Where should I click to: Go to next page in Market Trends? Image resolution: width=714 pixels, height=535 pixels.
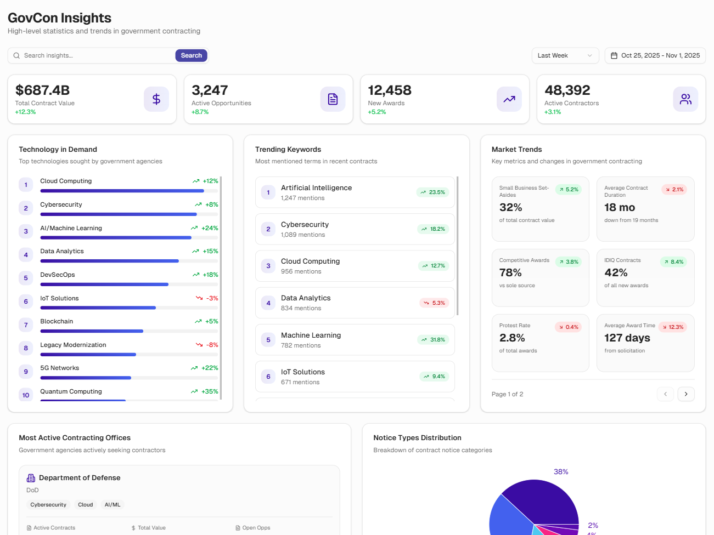(686, 394)
